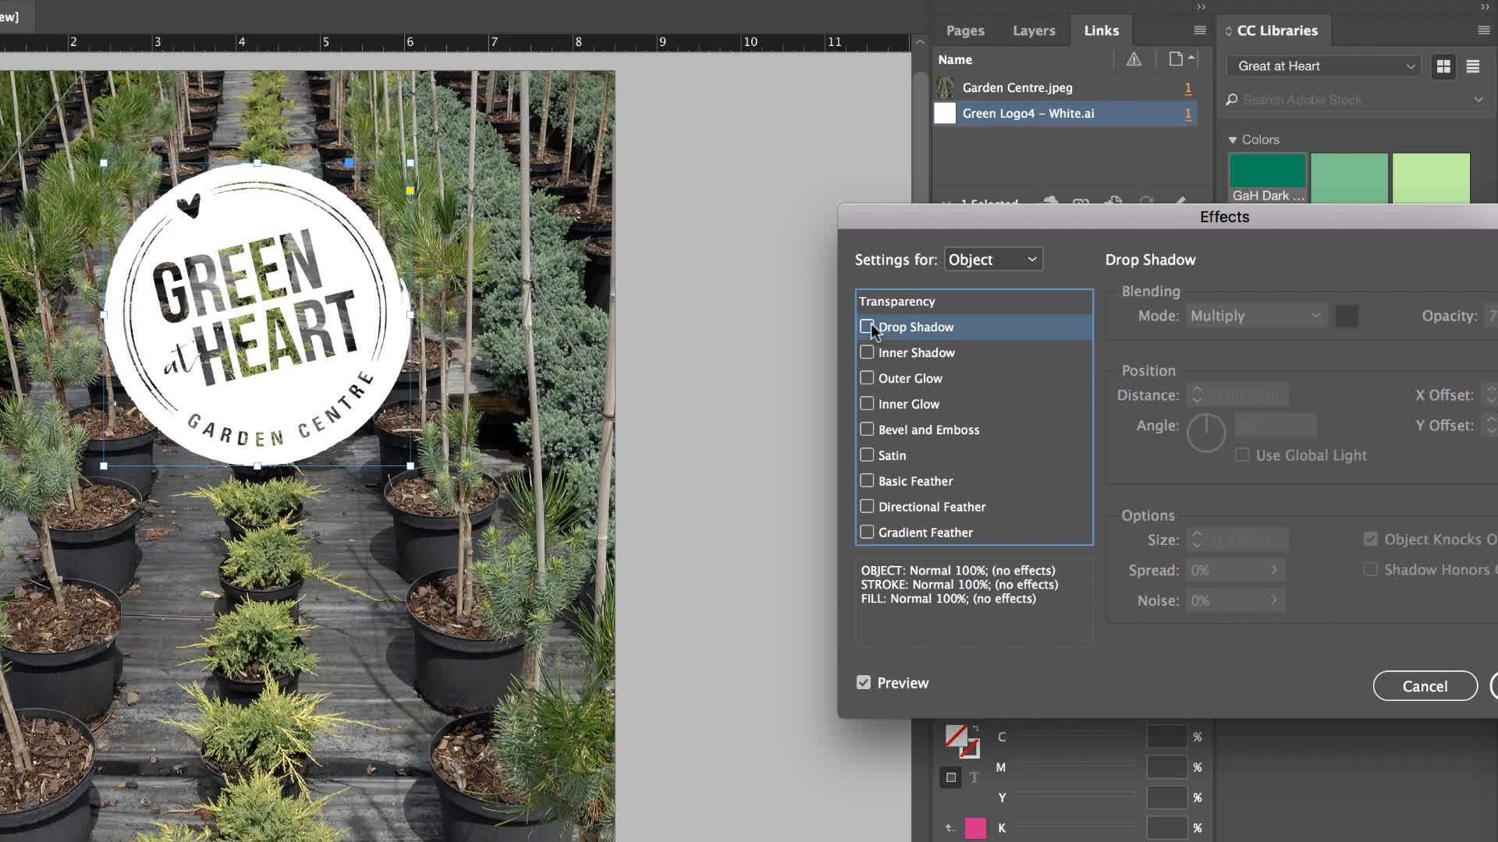Viewport: 1498px width, 842px height.
Task: Enable the Satin effect checkbox
Action: click(x=867, y=455)
